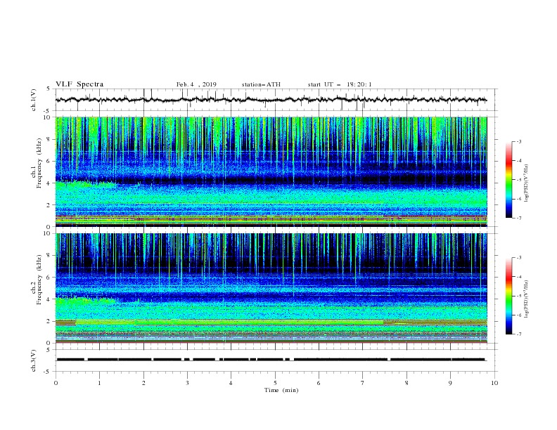Click the "-7" tick on the upper colorbar

(x=518, y=218)
